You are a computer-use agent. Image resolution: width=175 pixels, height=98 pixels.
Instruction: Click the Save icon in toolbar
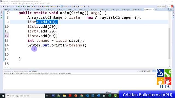click(x=9, y=7)
